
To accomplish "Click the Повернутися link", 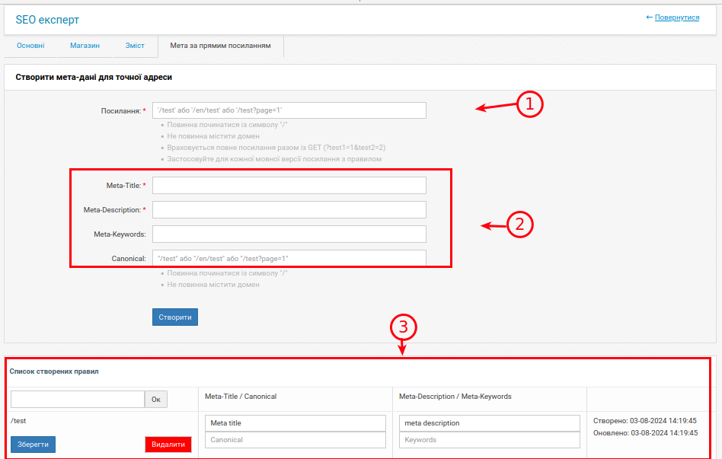I will (677, 18).
